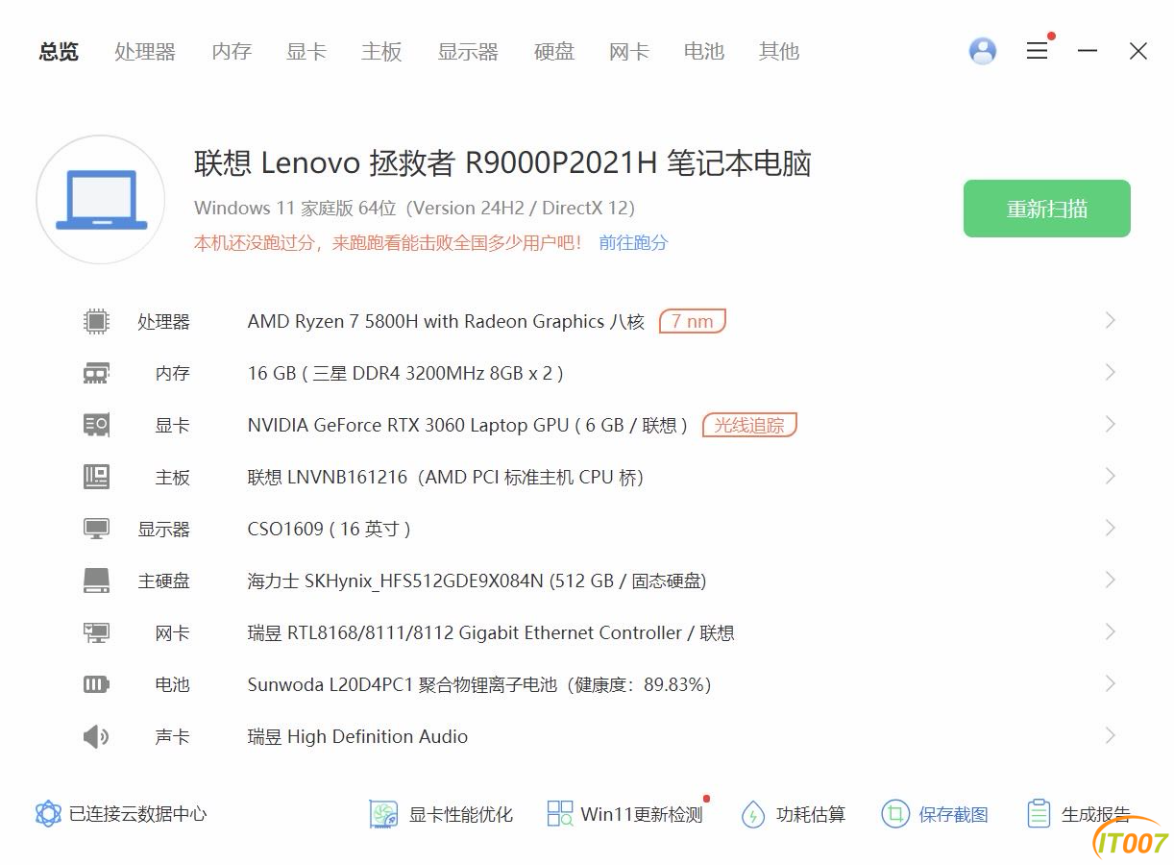The width and height of the screenshot is (1174, 865).
Task: Switch to the 显示器 tab
Action: [x=468, y=52]
